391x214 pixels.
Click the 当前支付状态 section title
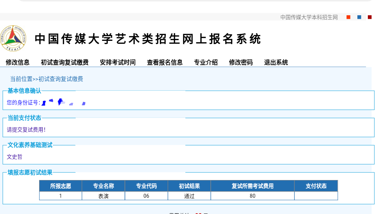tap(24, 118)
